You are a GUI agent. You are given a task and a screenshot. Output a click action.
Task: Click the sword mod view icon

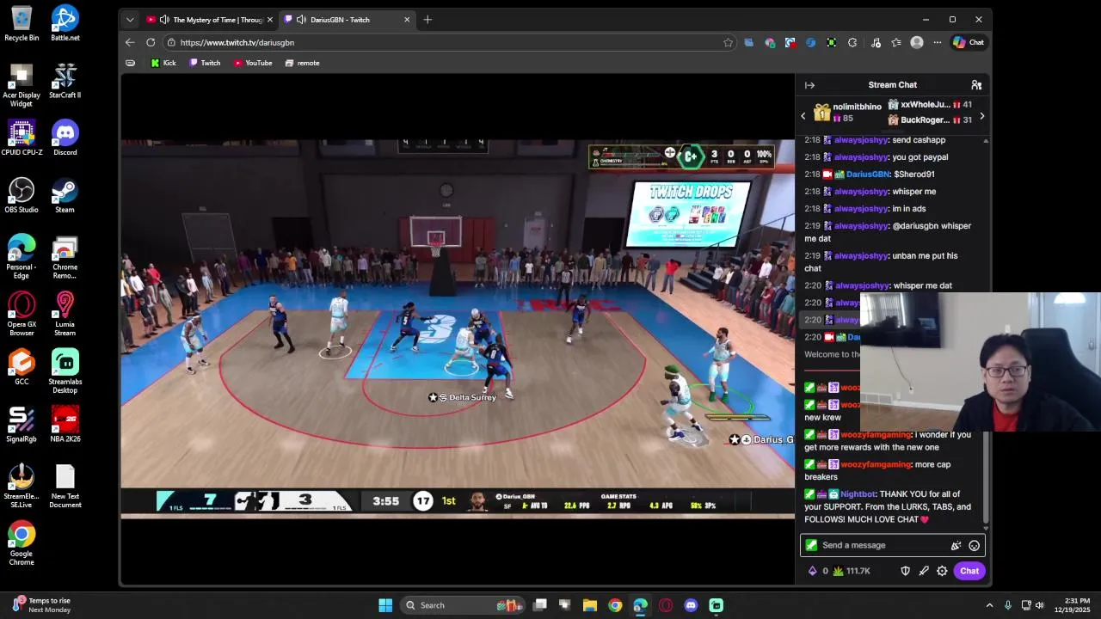(x=924, y=571)
